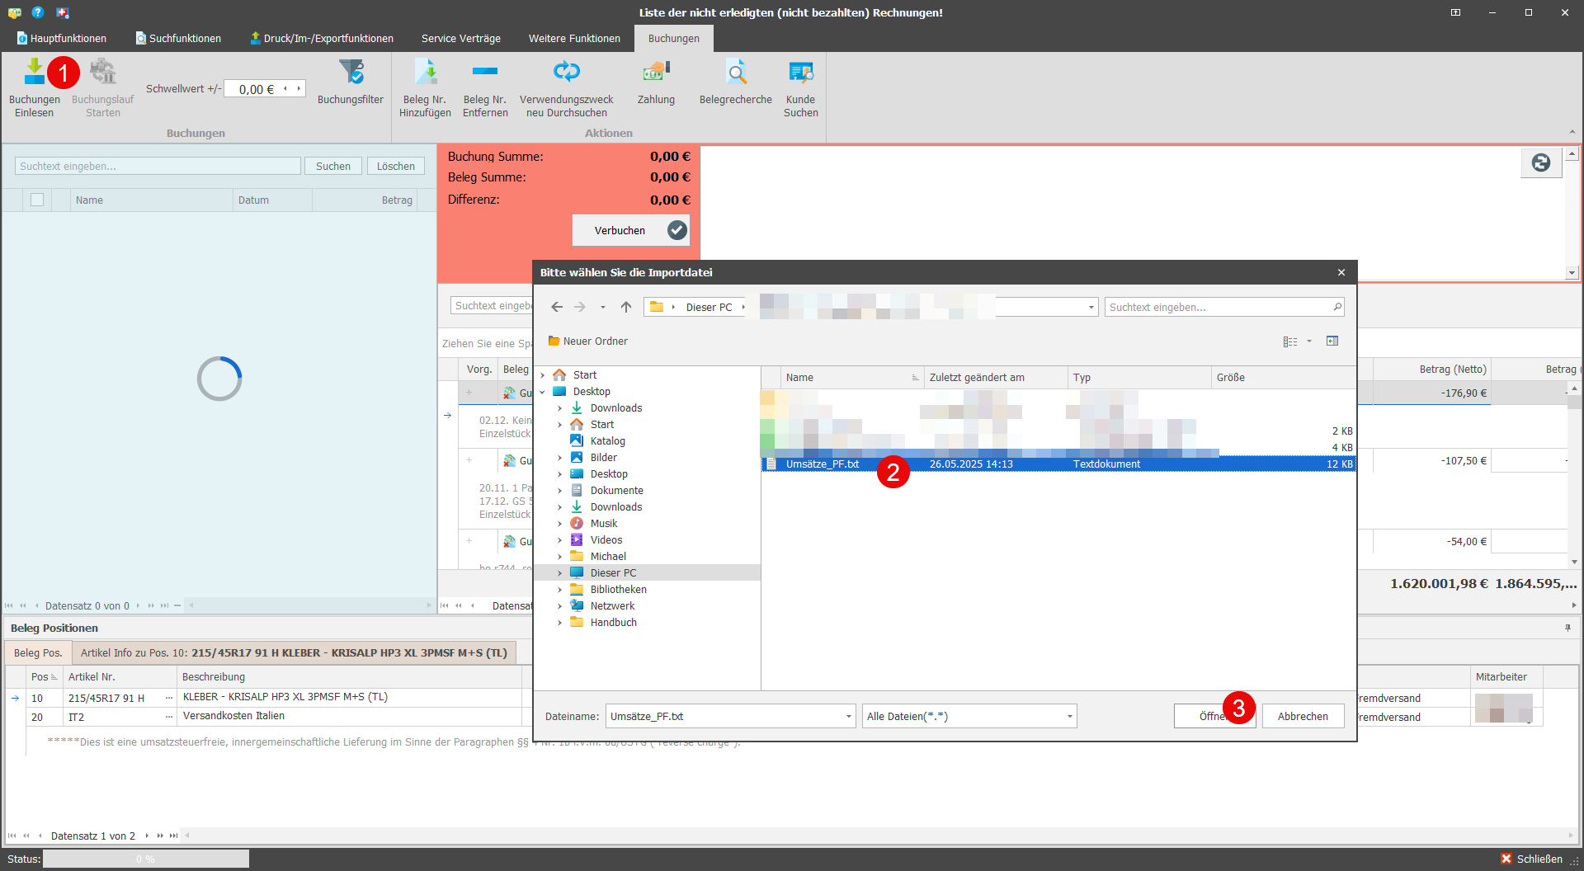Select Handbuch folder in the tree

point(613,623)
